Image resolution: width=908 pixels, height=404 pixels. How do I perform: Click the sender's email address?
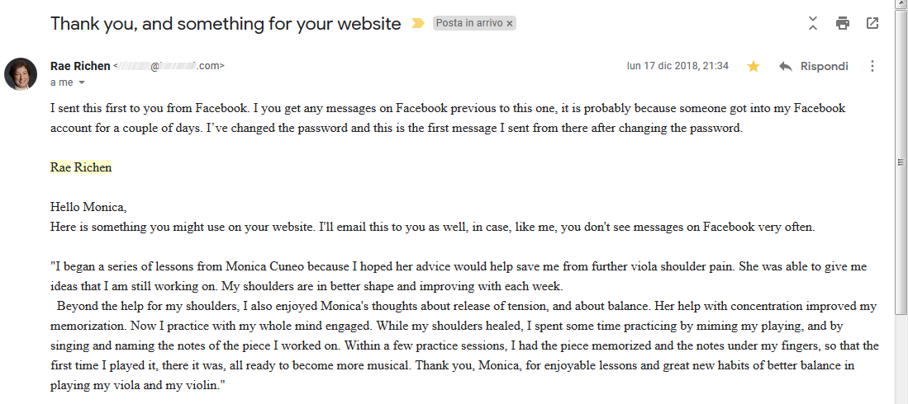(169, 66)
